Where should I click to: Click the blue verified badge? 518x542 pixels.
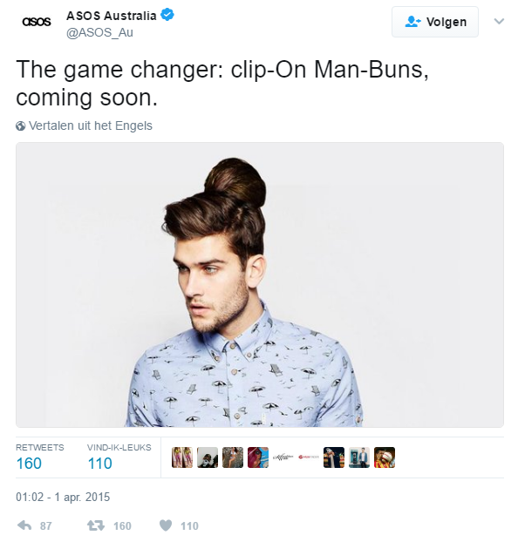(x=167, y=15)
